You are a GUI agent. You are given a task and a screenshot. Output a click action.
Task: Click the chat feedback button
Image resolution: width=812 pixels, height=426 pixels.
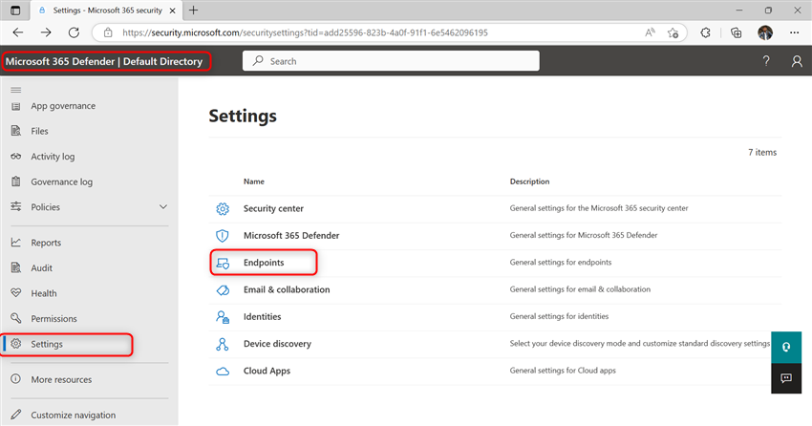786,378
